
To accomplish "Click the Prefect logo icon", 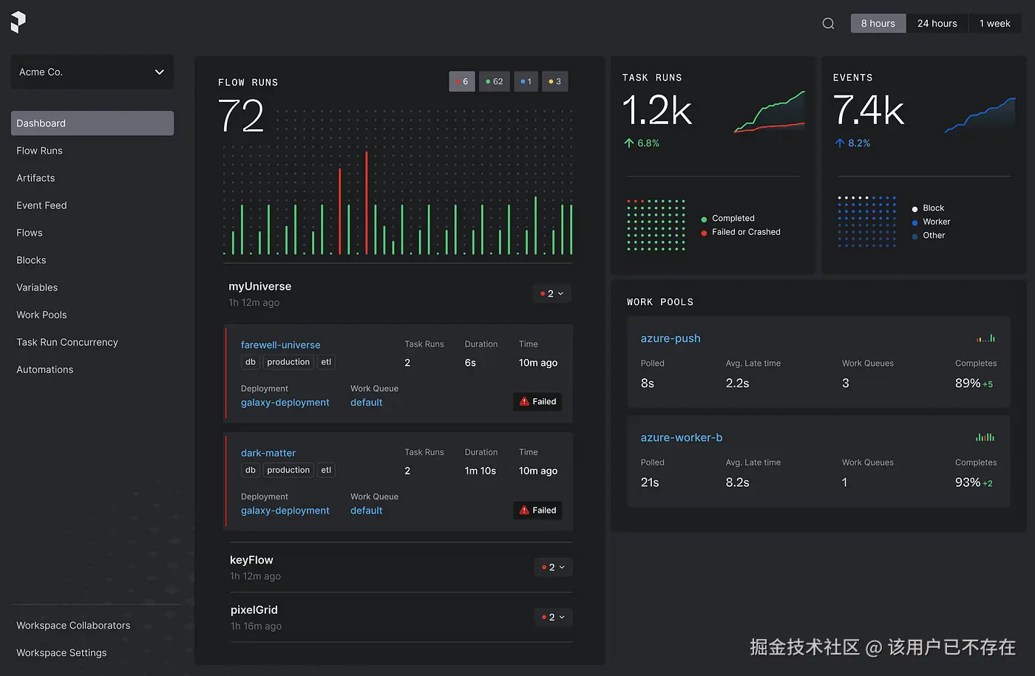I will (18, 22).
